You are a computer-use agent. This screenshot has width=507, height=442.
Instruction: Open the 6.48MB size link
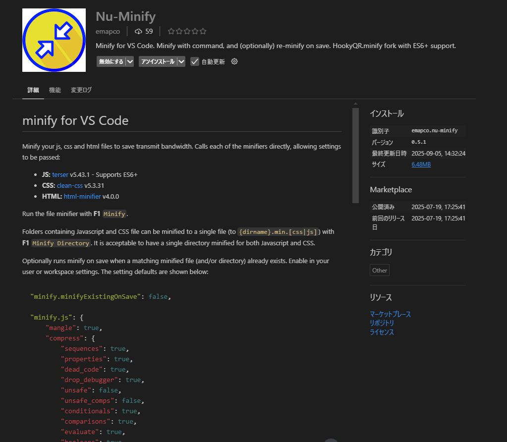coord(421,164)
